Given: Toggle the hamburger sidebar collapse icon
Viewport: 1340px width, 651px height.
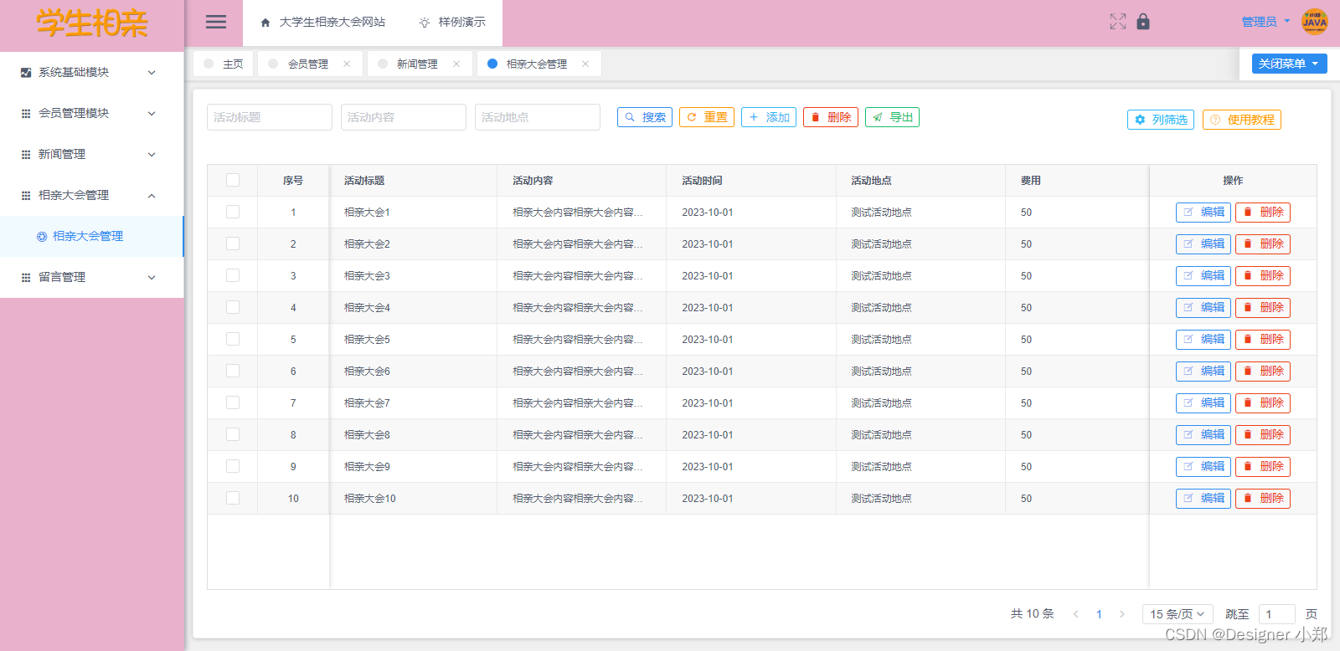Looking at the screenshot, I should point(216,22).
